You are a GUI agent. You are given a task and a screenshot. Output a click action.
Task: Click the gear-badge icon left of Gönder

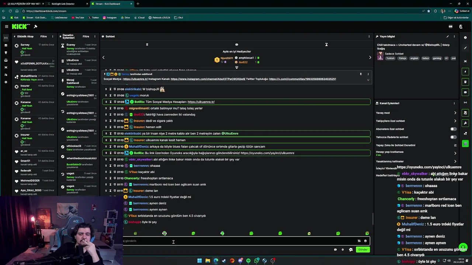click(351, 250)
